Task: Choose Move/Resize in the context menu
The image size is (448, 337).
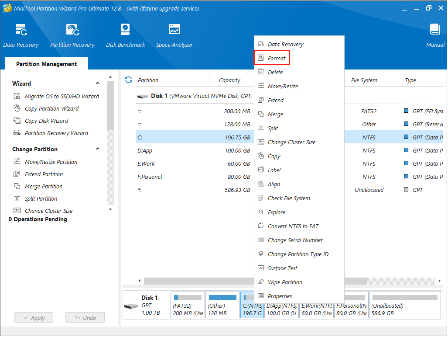Action: [299, 86]
